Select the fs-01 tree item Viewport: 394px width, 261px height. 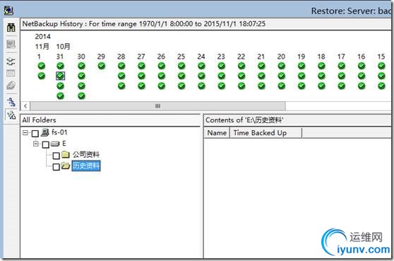pyautogui.click(x=59, y=132)
